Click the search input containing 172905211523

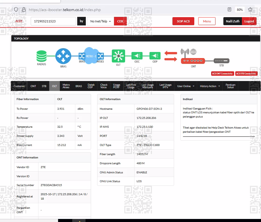pyautogui.click(x=53, y=21)
